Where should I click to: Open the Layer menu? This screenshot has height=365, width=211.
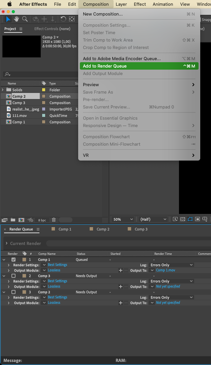(121, 4)
